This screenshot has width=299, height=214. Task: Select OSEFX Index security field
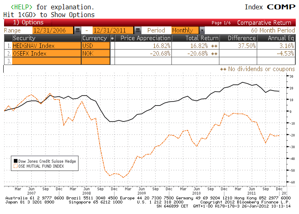(47, 53)
